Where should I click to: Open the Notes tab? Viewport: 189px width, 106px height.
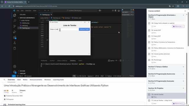pos(25,80)
